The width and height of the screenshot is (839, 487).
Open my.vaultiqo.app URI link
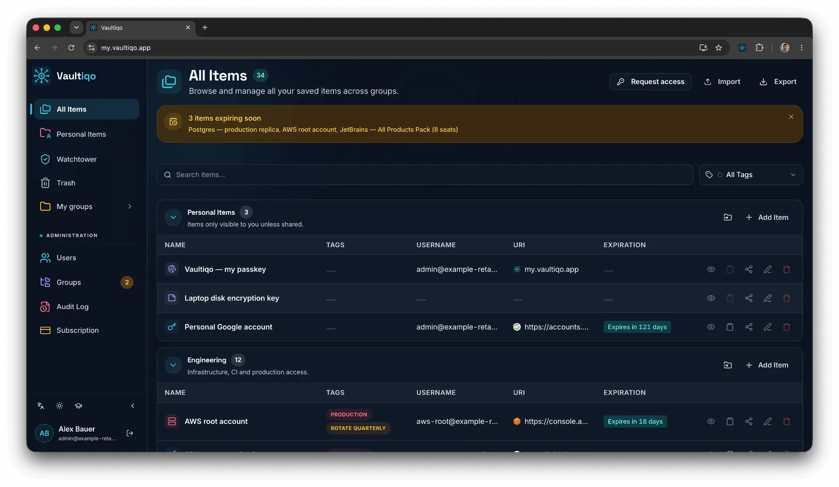coord(551,269)
